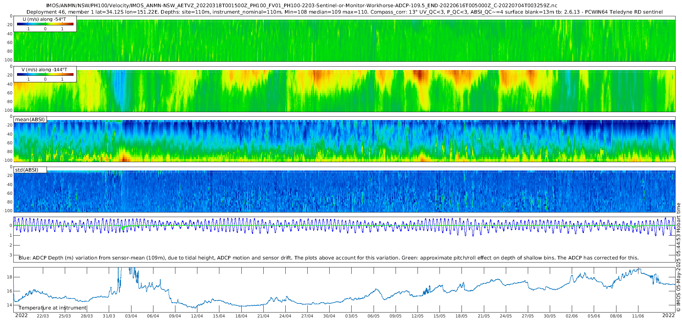The height and width of the screenshot is (322, 682).
Task: Click the red ABSI hotspot near the seabed at 03/04
Action: pos(124,157)
